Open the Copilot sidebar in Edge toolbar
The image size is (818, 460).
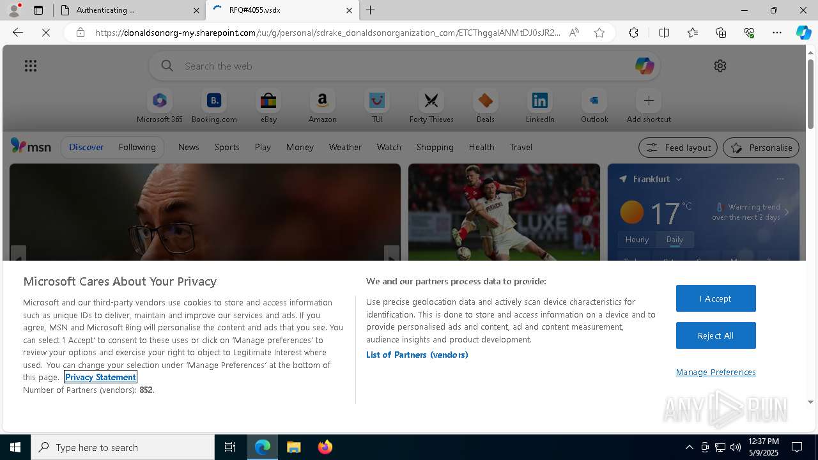pyautogui.click(x=803, y=33)
